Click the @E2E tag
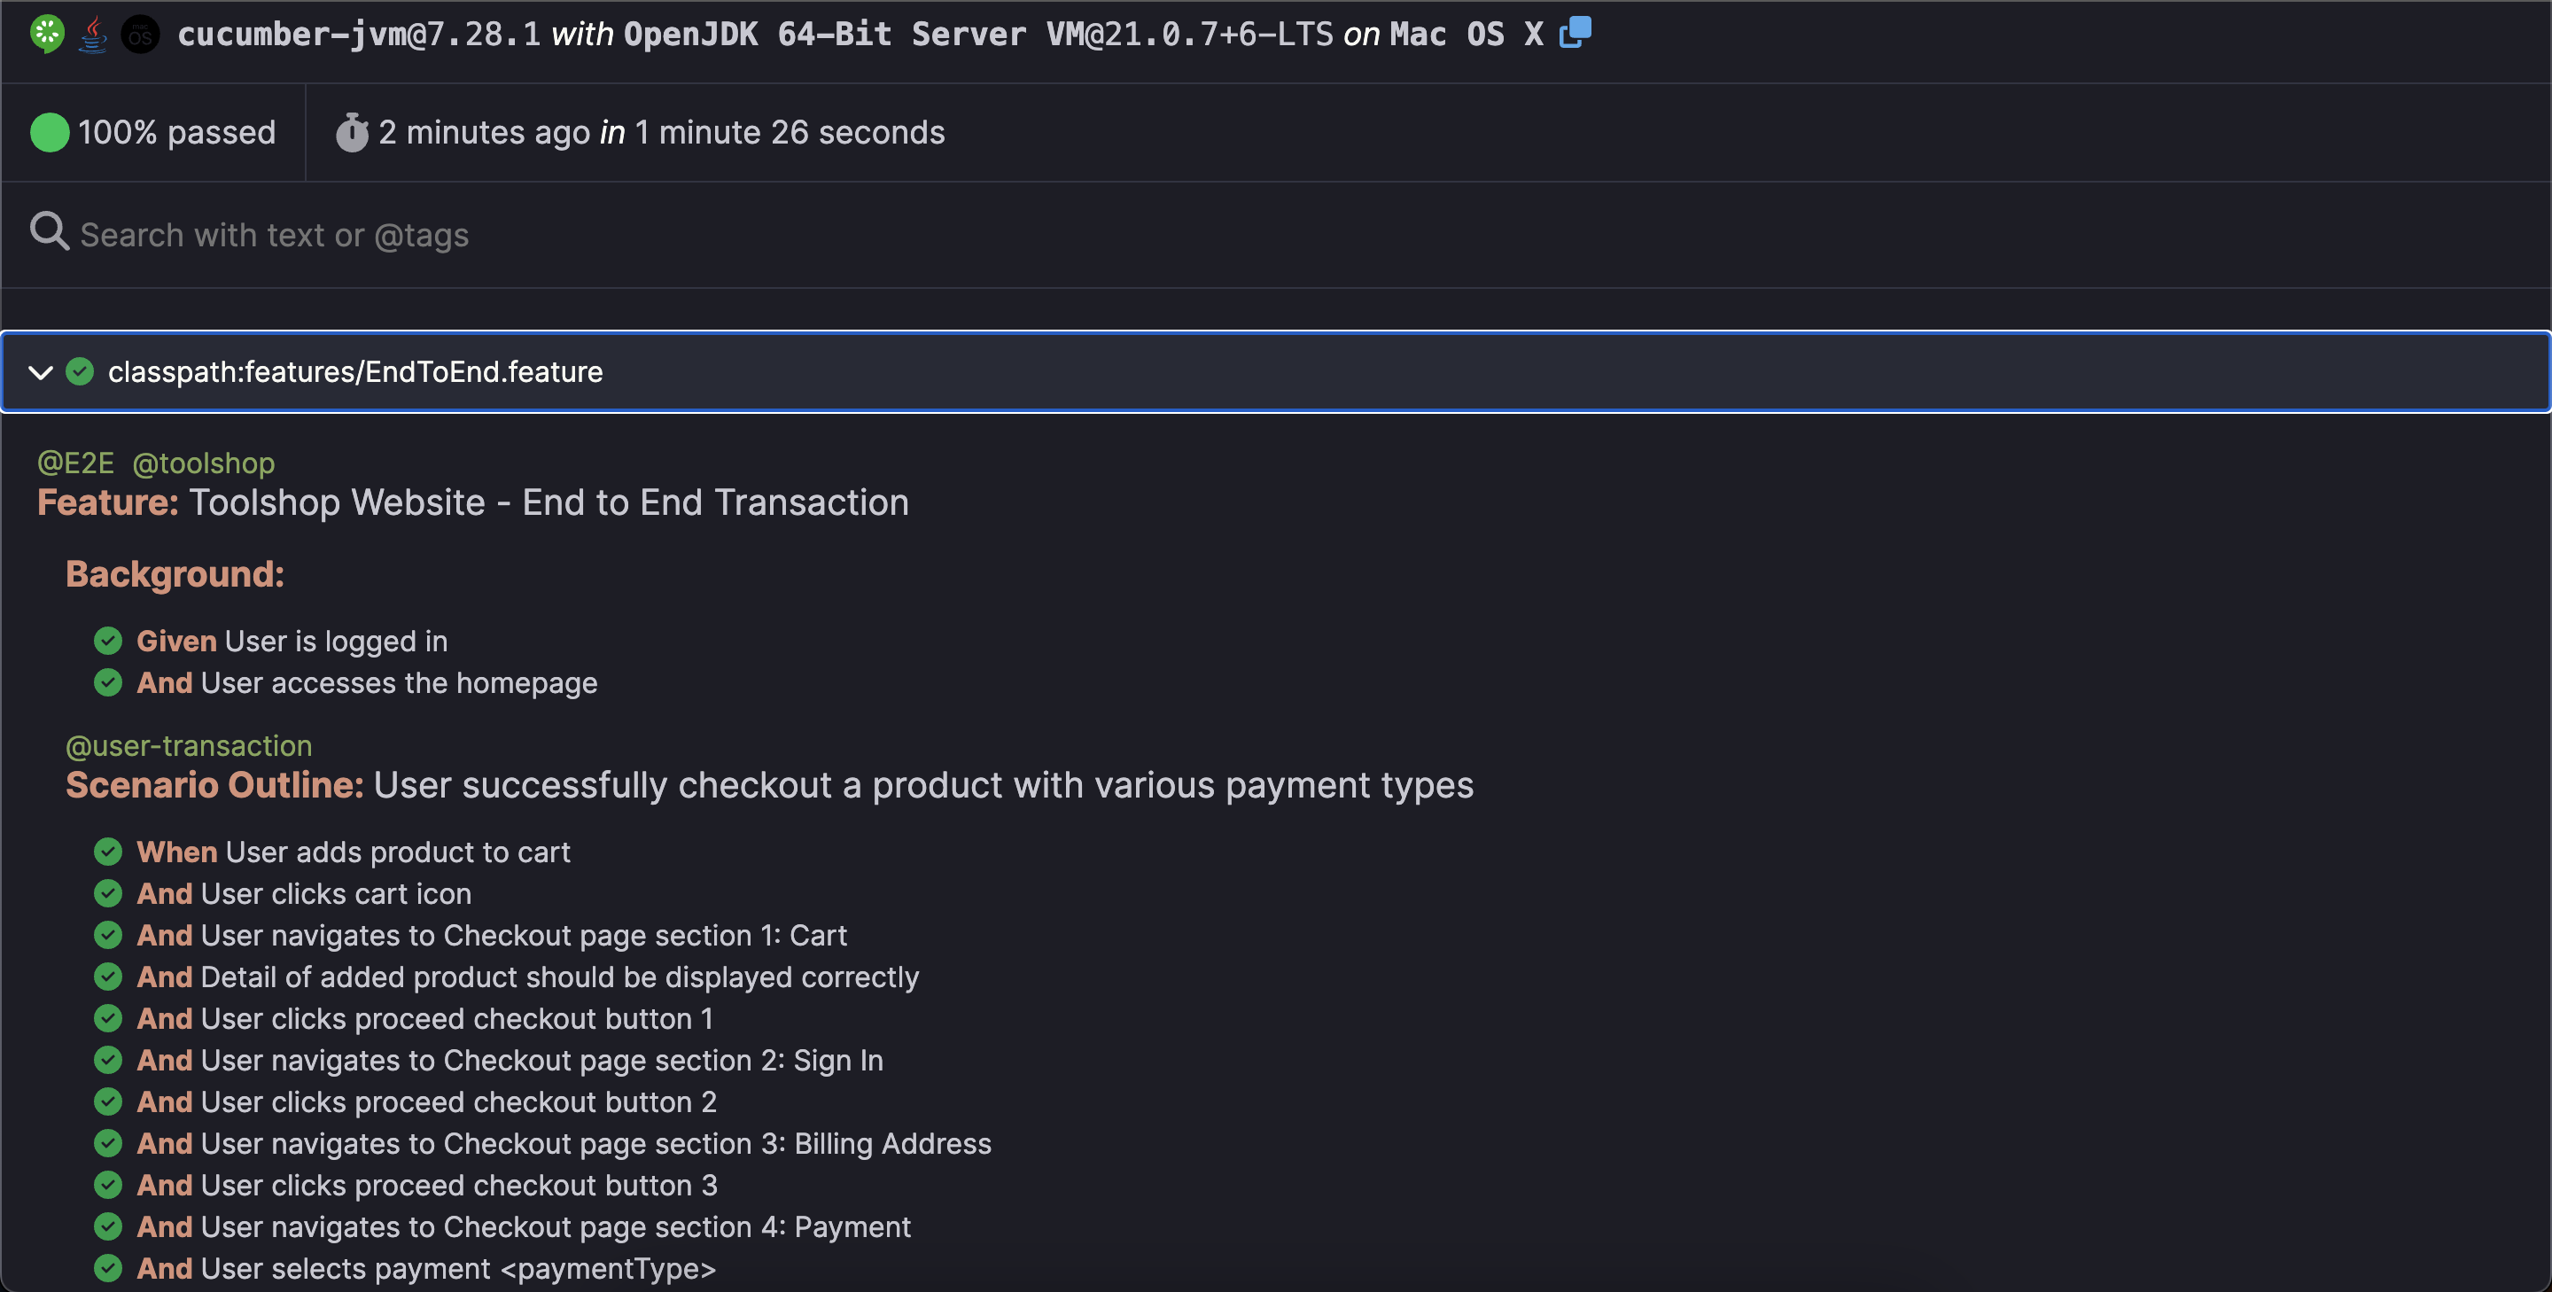 (x=75, y=463)
